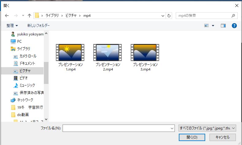Click the 開く(O) button
242x145 pixels.
pyautogui.click(x=192, y=137)
